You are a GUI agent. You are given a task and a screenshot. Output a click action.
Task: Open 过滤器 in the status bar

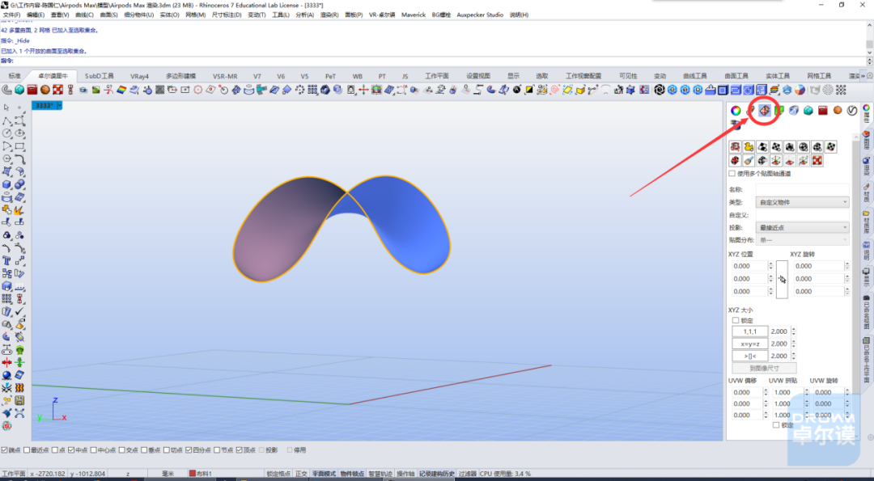[x=467, y=474]
